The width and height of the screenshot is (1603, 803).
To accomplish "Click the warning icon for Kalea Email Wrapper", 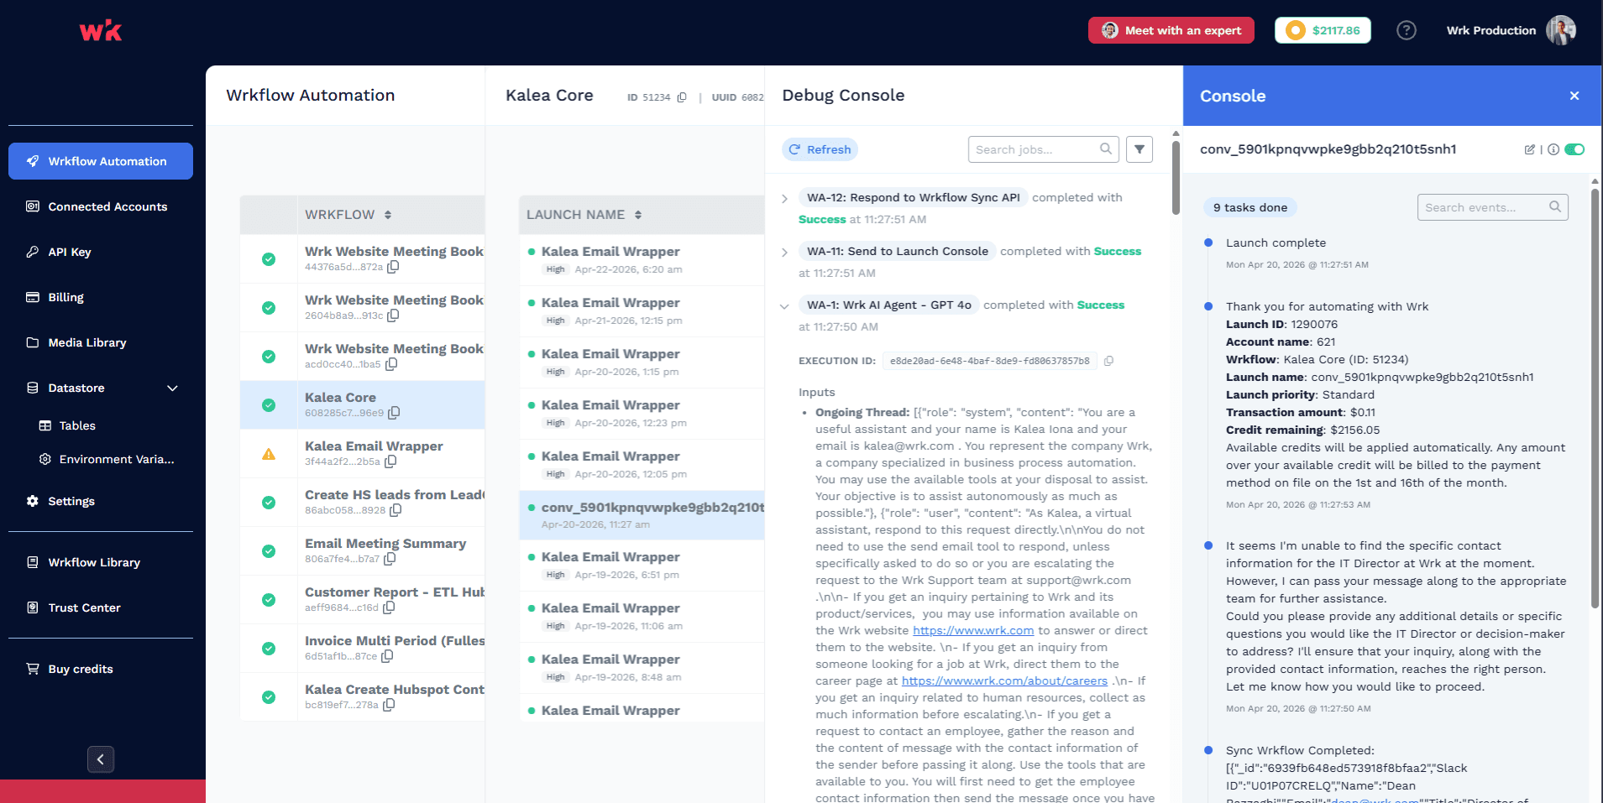I will tap(269, 454).
